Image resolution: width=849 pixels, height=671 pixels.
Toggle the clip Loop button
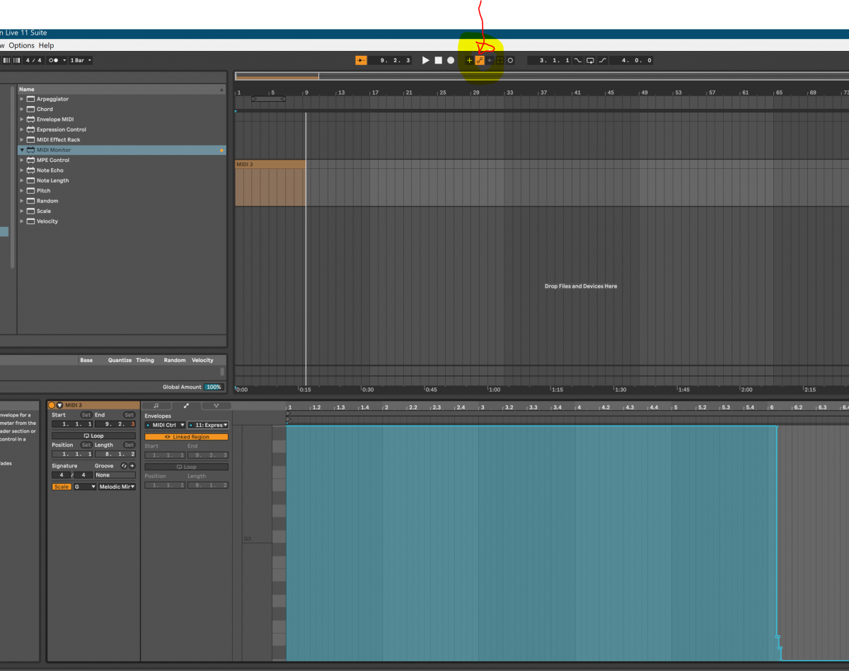93,436
